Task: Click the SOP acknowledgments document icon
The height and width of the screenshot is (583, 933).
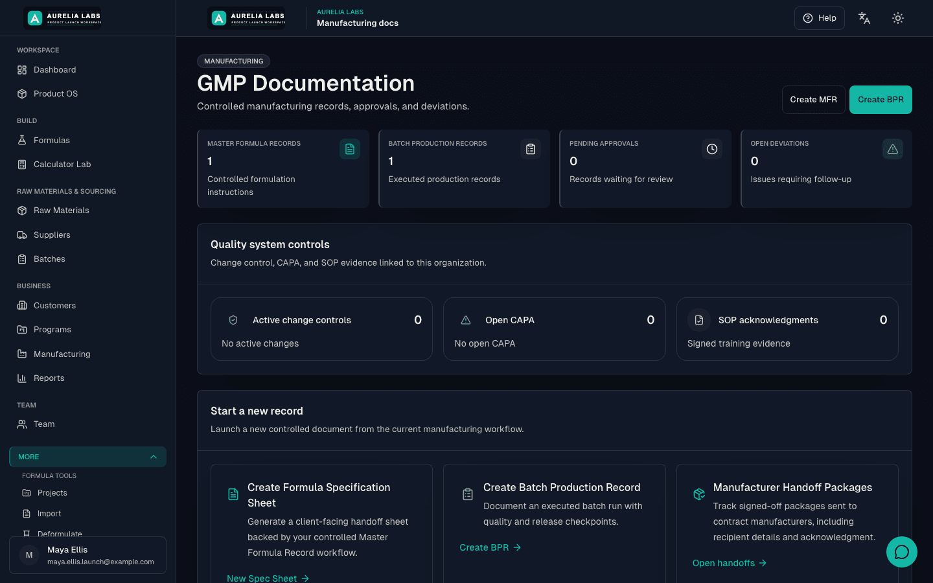Action: click(x=698, y=320)
